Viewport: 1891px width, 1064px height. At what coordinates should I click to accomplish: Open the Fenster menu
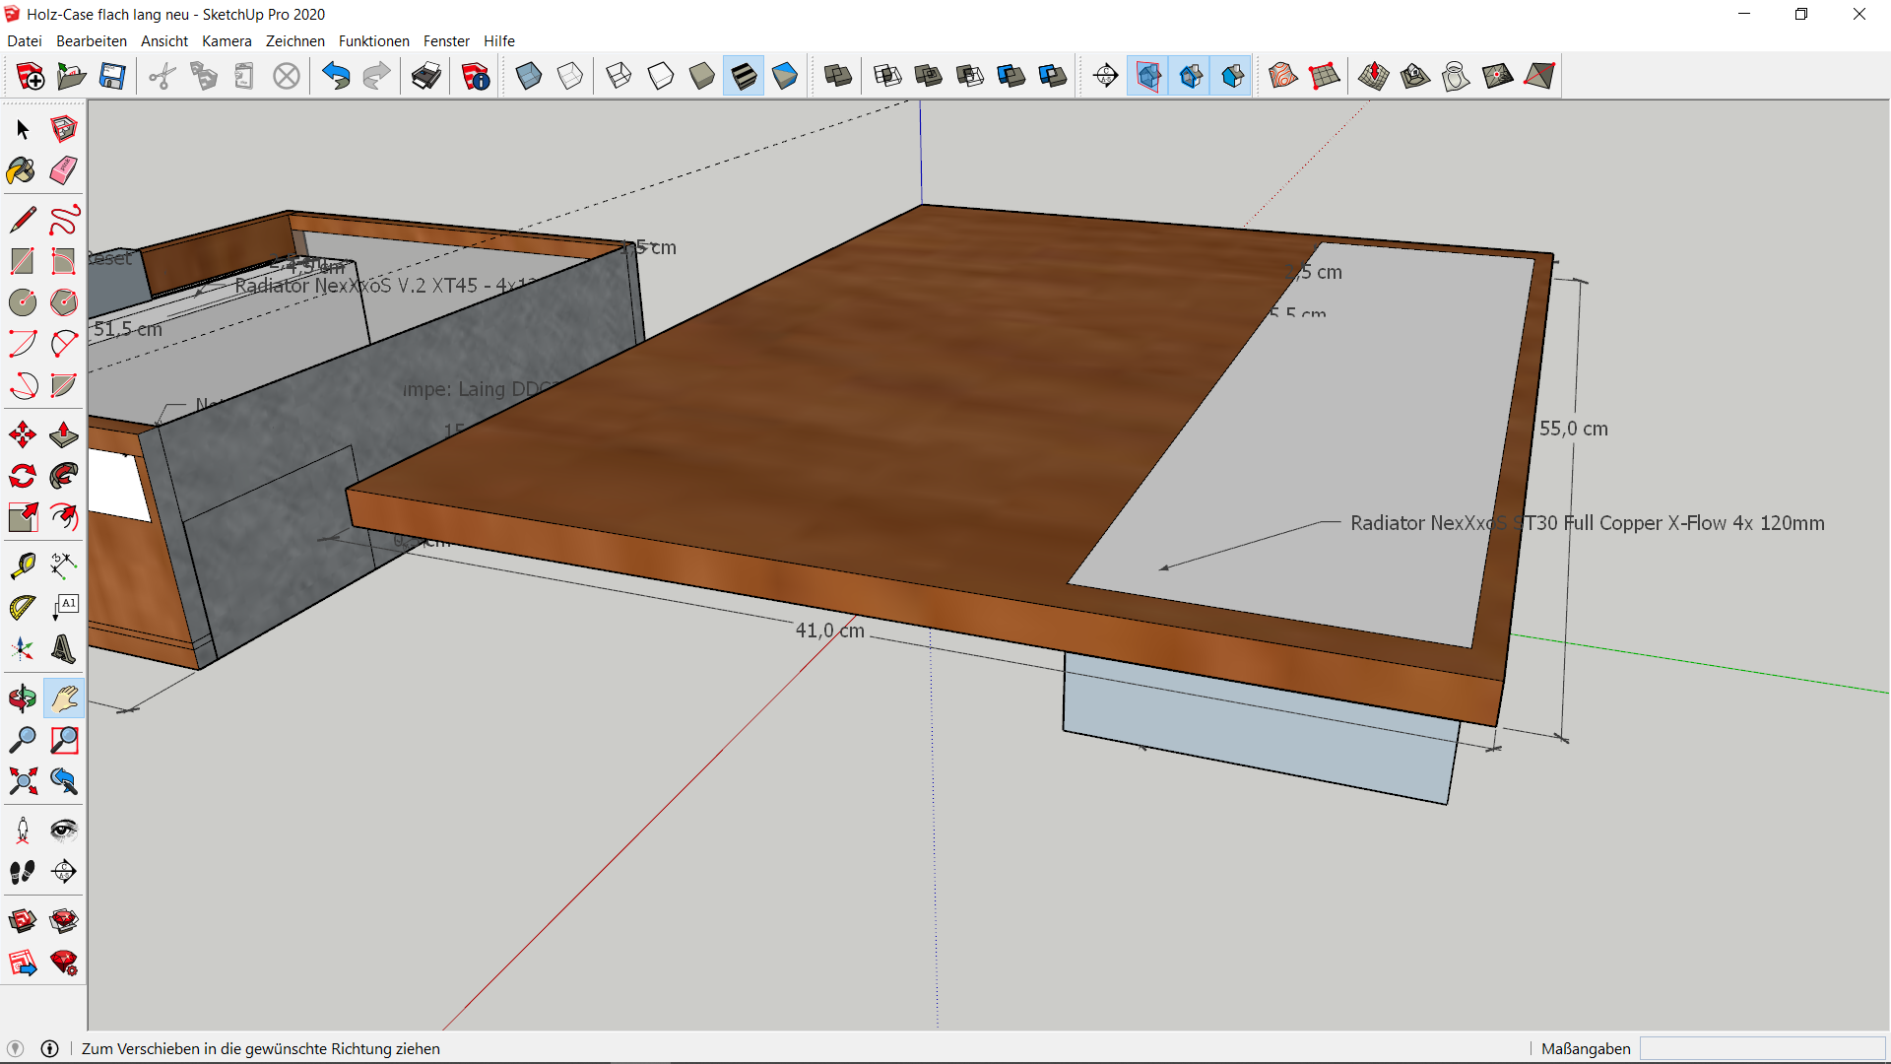pyautogui.click(x=446, y=40)
